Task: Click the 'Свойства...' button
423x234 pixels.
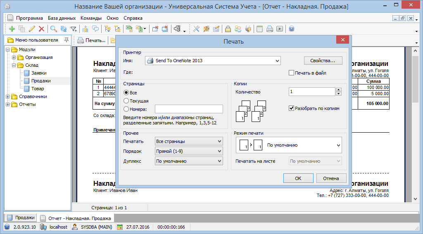Action: tap(323, 61)
